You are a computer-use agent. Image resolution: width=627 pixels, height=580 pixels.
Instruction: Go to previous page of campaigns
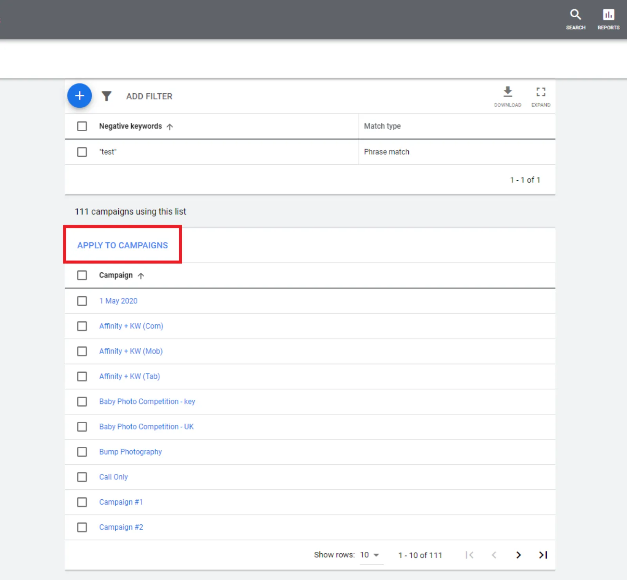(x=494, y=555)
